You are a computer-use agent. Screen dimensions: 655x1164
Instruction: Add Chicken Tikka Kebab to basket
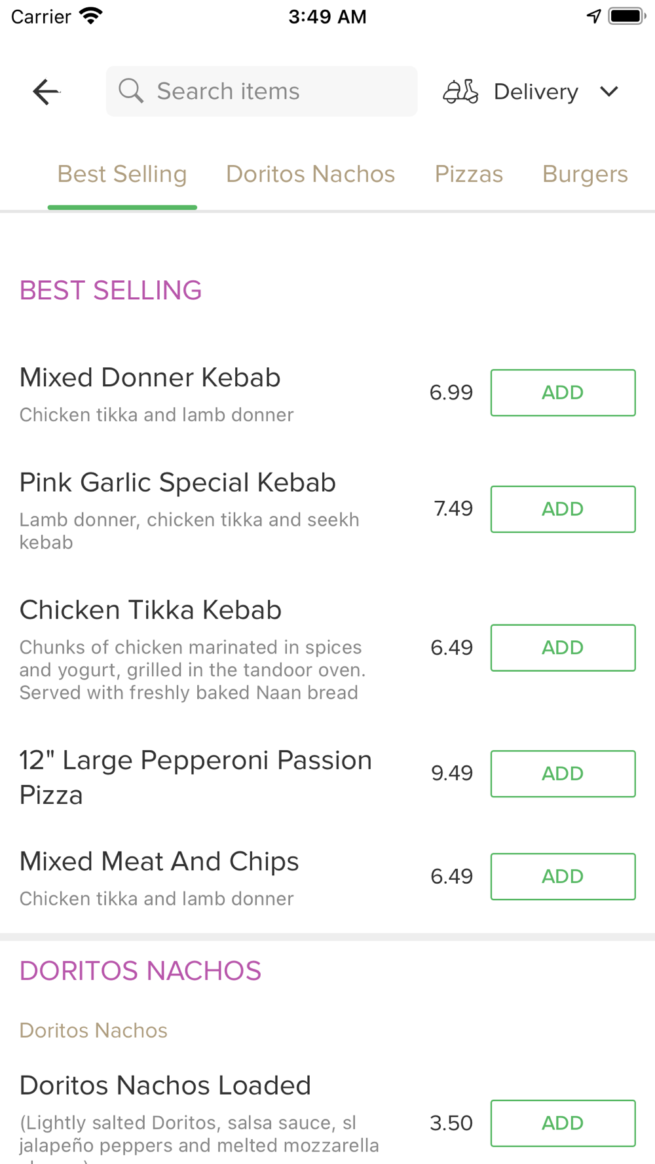click(x=563, y=648)
